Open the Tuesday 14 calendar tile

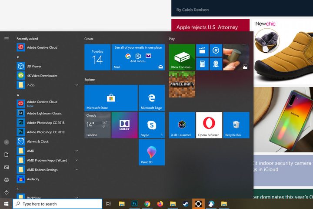click(97, 57)
